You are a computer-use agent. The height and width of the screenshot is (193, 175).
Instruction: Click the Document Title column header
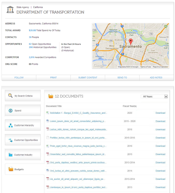tap(54, 106)
